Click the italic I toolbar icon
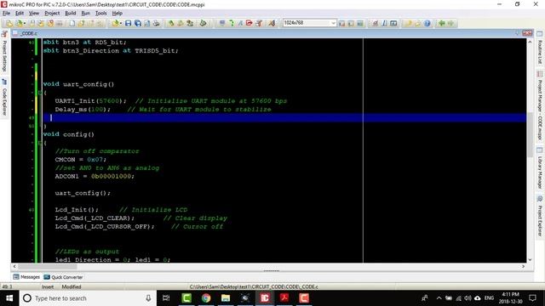 coord(384,23)
